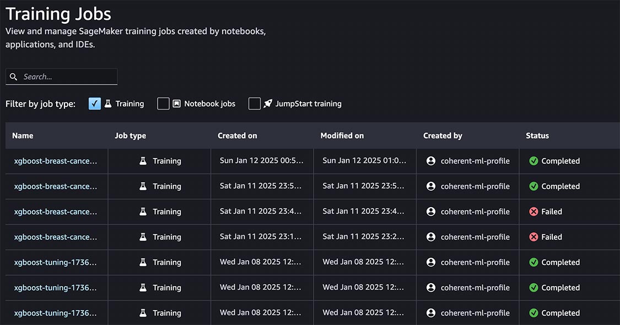Sort by the Name column header
620x325 pixels.
(23, 136)
